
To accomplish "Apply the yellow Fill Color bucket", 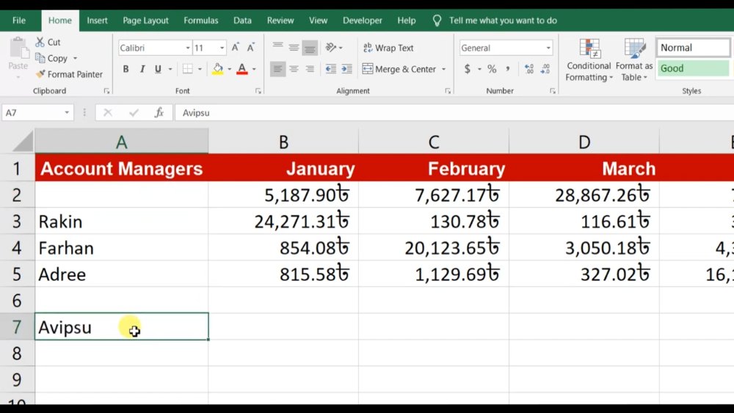I will (x=218, y=69).
